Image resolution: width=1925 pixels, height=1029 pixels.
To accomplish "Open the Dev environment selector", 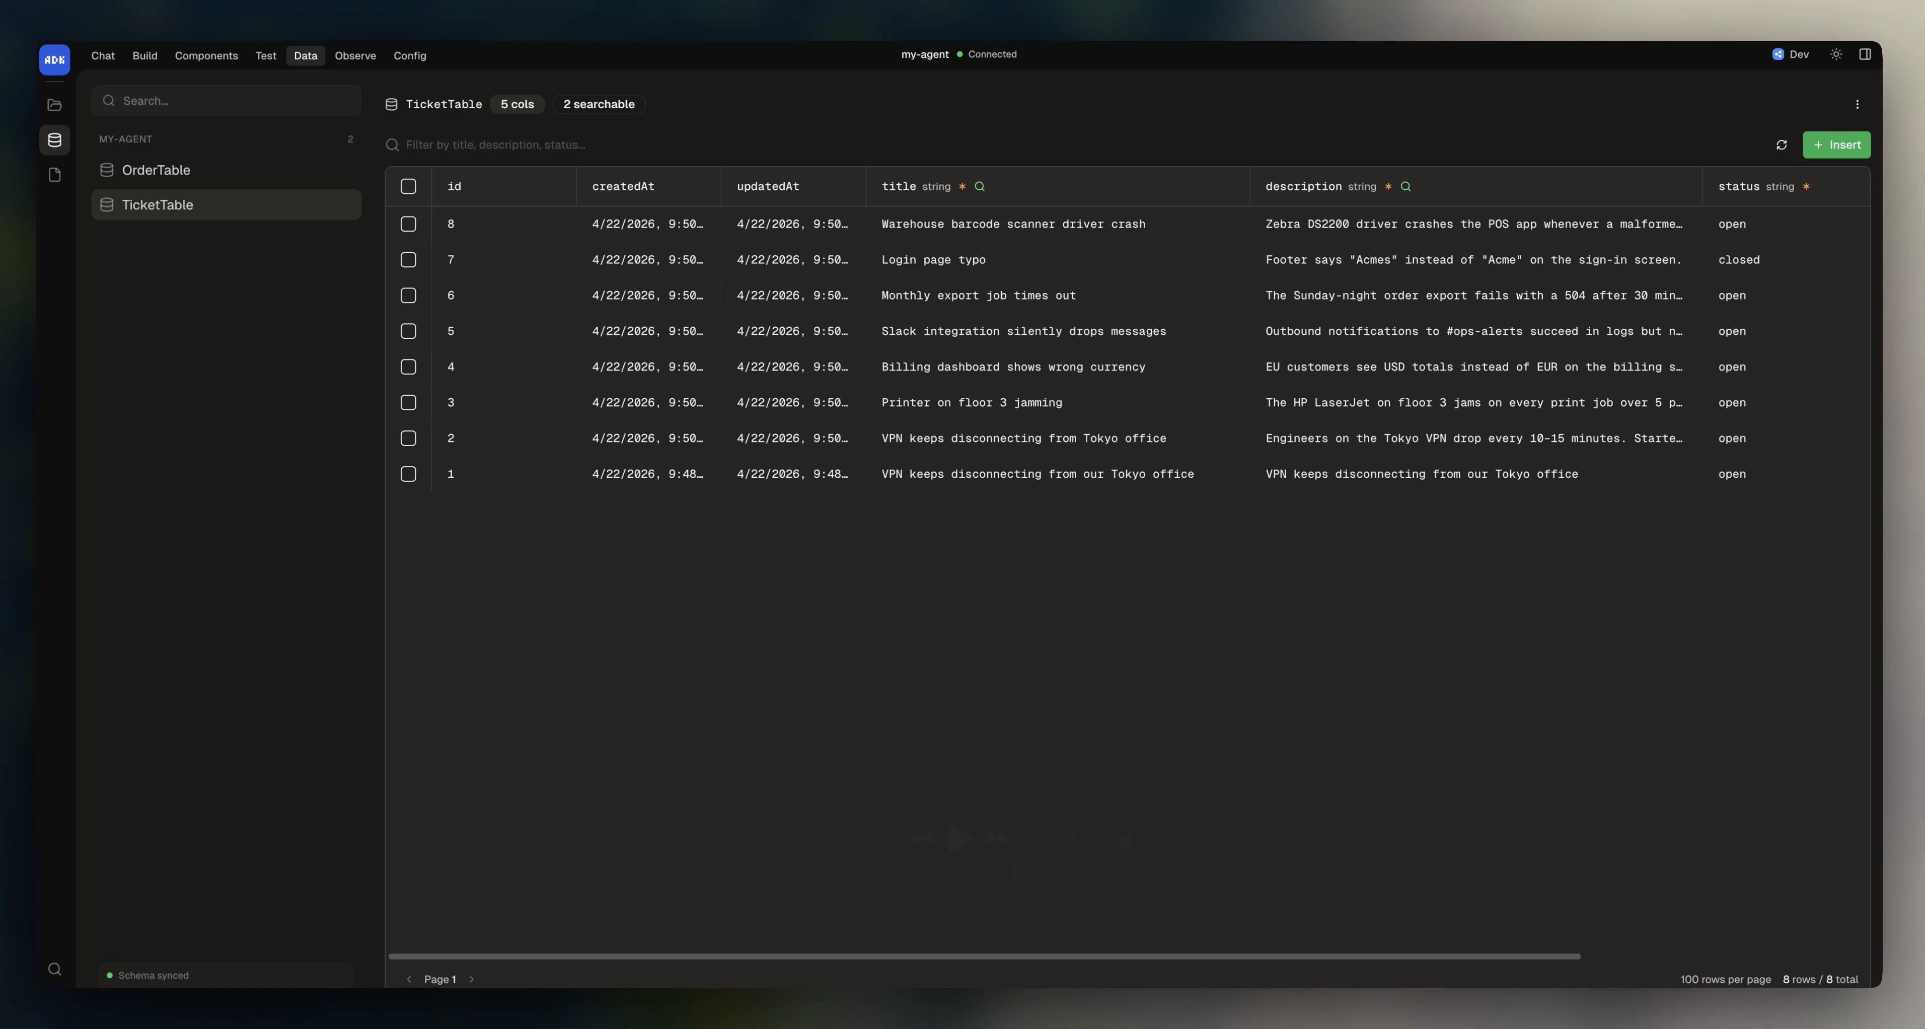I will [x=1791, y=54].
